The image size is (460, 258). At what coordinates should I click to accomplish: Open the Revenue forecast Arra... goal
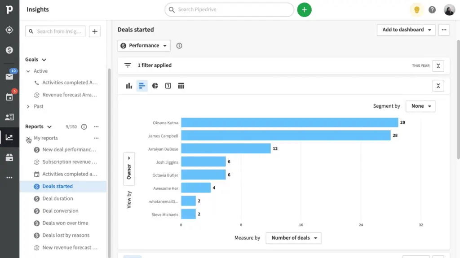coord(70,95)
